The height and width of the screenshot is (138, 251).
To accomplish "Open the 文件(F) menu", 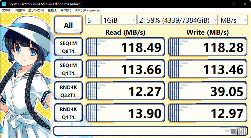I will click(7, 10).
